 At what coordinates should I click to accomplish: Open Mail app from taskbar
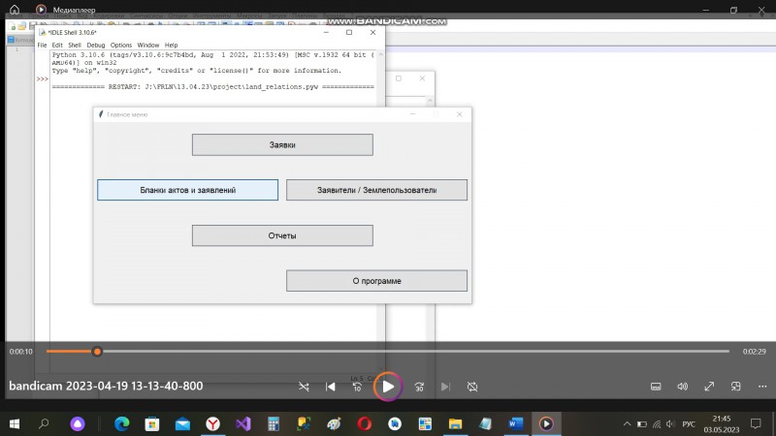coord(182,424)
